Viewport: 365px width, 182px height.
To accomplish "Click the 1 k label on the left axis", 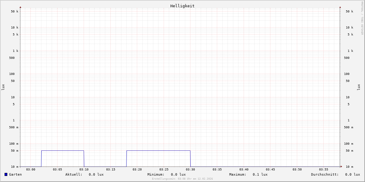I will (16, 51).
